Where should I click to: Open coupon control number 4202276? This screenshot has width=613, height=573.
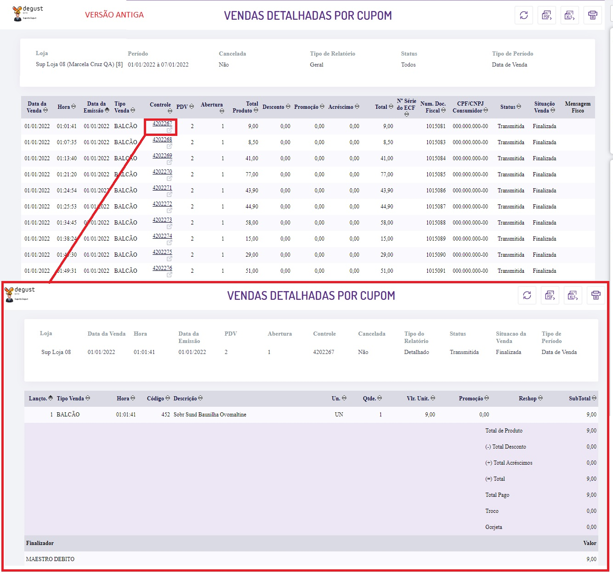(x=162, y=268)
